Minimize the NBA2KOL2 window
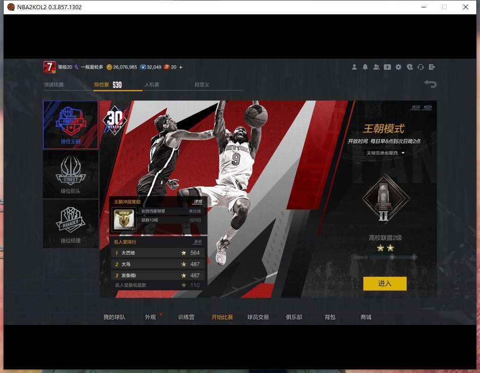The height and width of the screenshot is (373, 480). [x=424, y=7]
